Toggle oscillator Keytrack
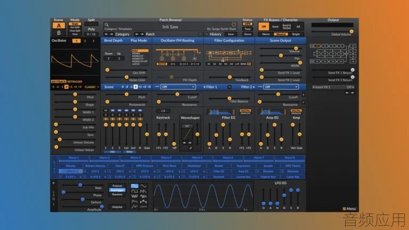This screenshot has width=409, height=230. click(59, 81)
